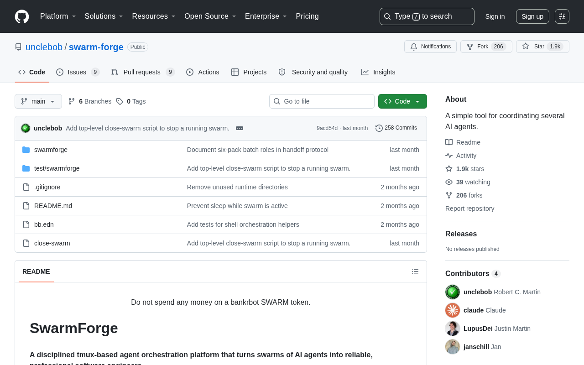Expand the commit message ellipsis button
Screen dimensions: 584x365
coord(240,128)
